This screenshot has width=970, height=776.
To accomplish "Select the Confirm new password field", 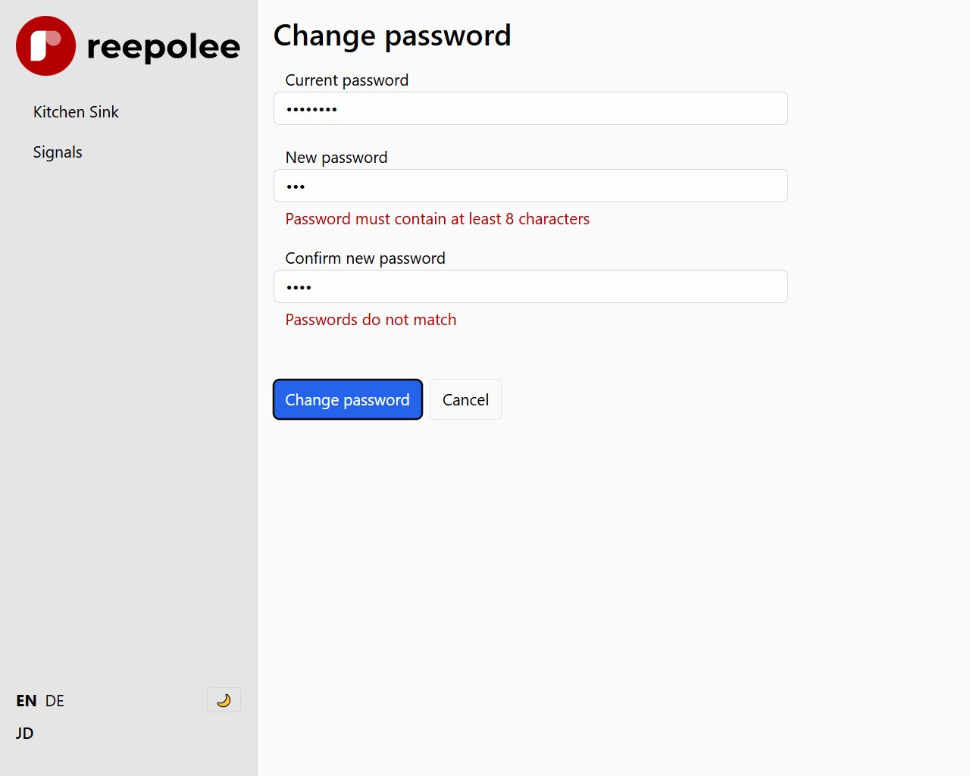I will (x=530, y=286).
